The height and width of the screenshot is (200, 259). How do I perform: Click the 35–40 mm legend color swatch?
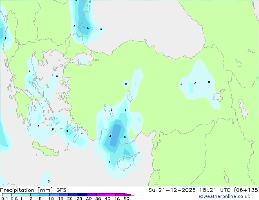[x=101, y=195]
